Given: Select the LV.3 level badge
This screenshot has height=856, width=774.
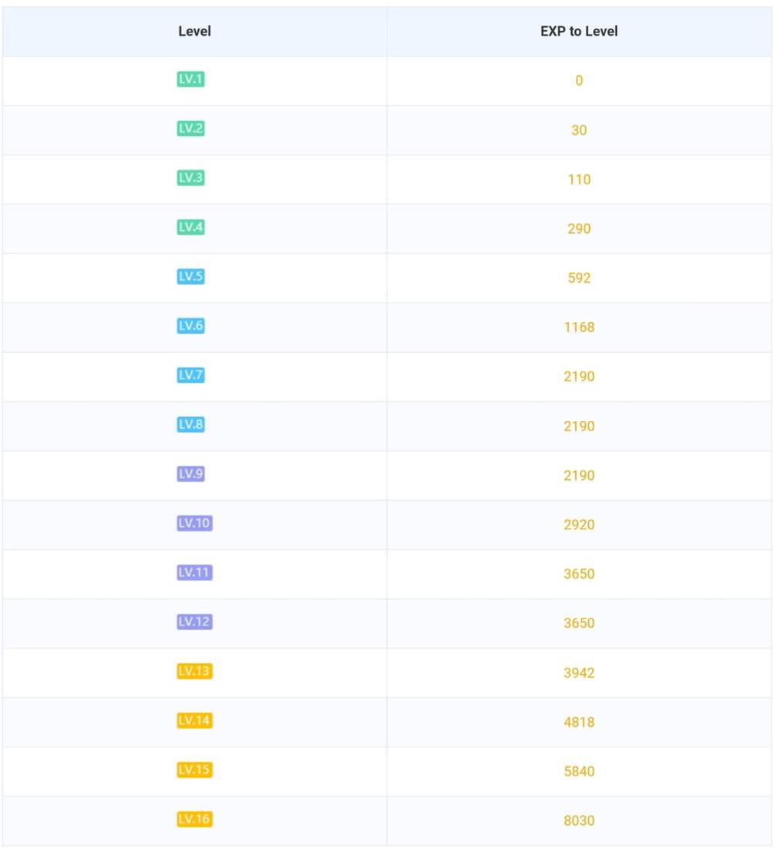Looking at the screenshot, I should (190, 178).
